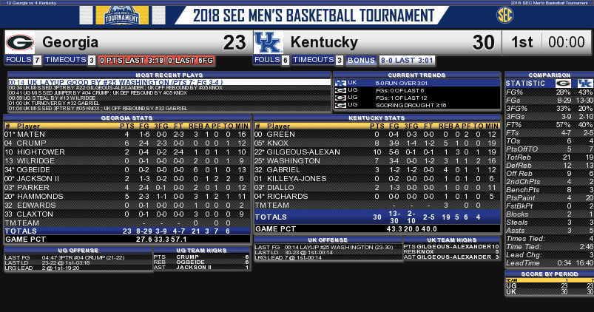Click the SEC circular logo in header
This screenshot has height=312, width=594.
click(504, 16)
